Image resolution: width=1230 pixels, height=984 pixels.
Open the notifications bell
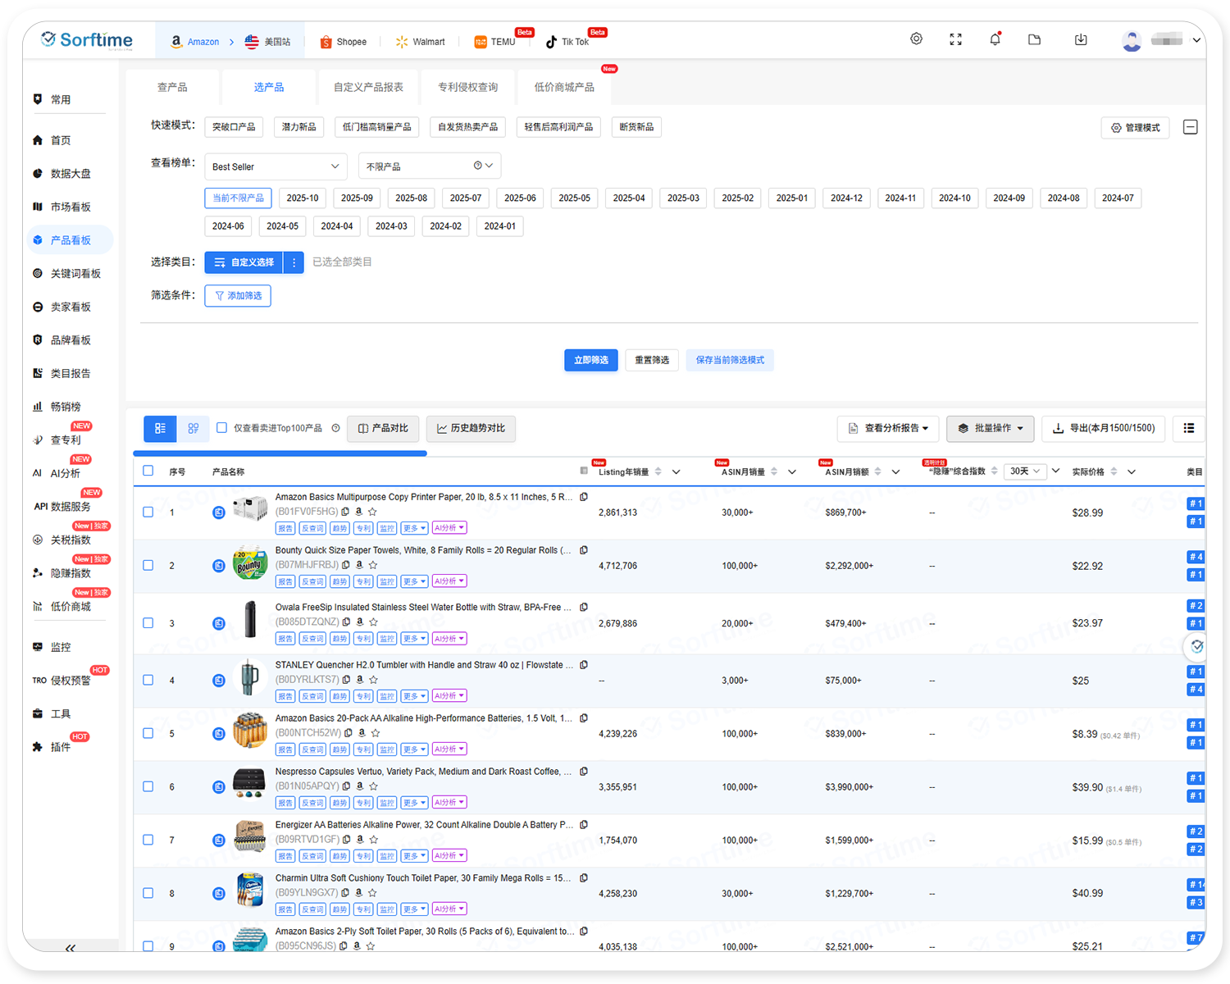[995, 39]
